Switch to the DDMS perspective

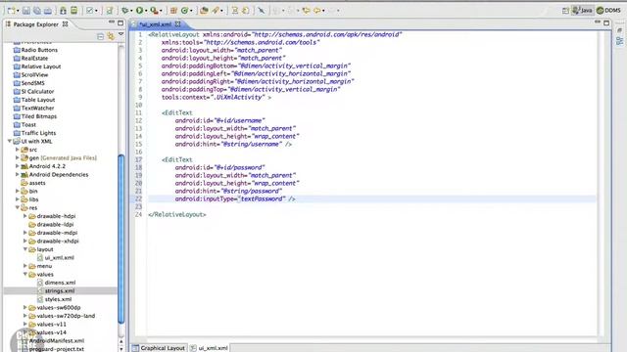point(608,11)
